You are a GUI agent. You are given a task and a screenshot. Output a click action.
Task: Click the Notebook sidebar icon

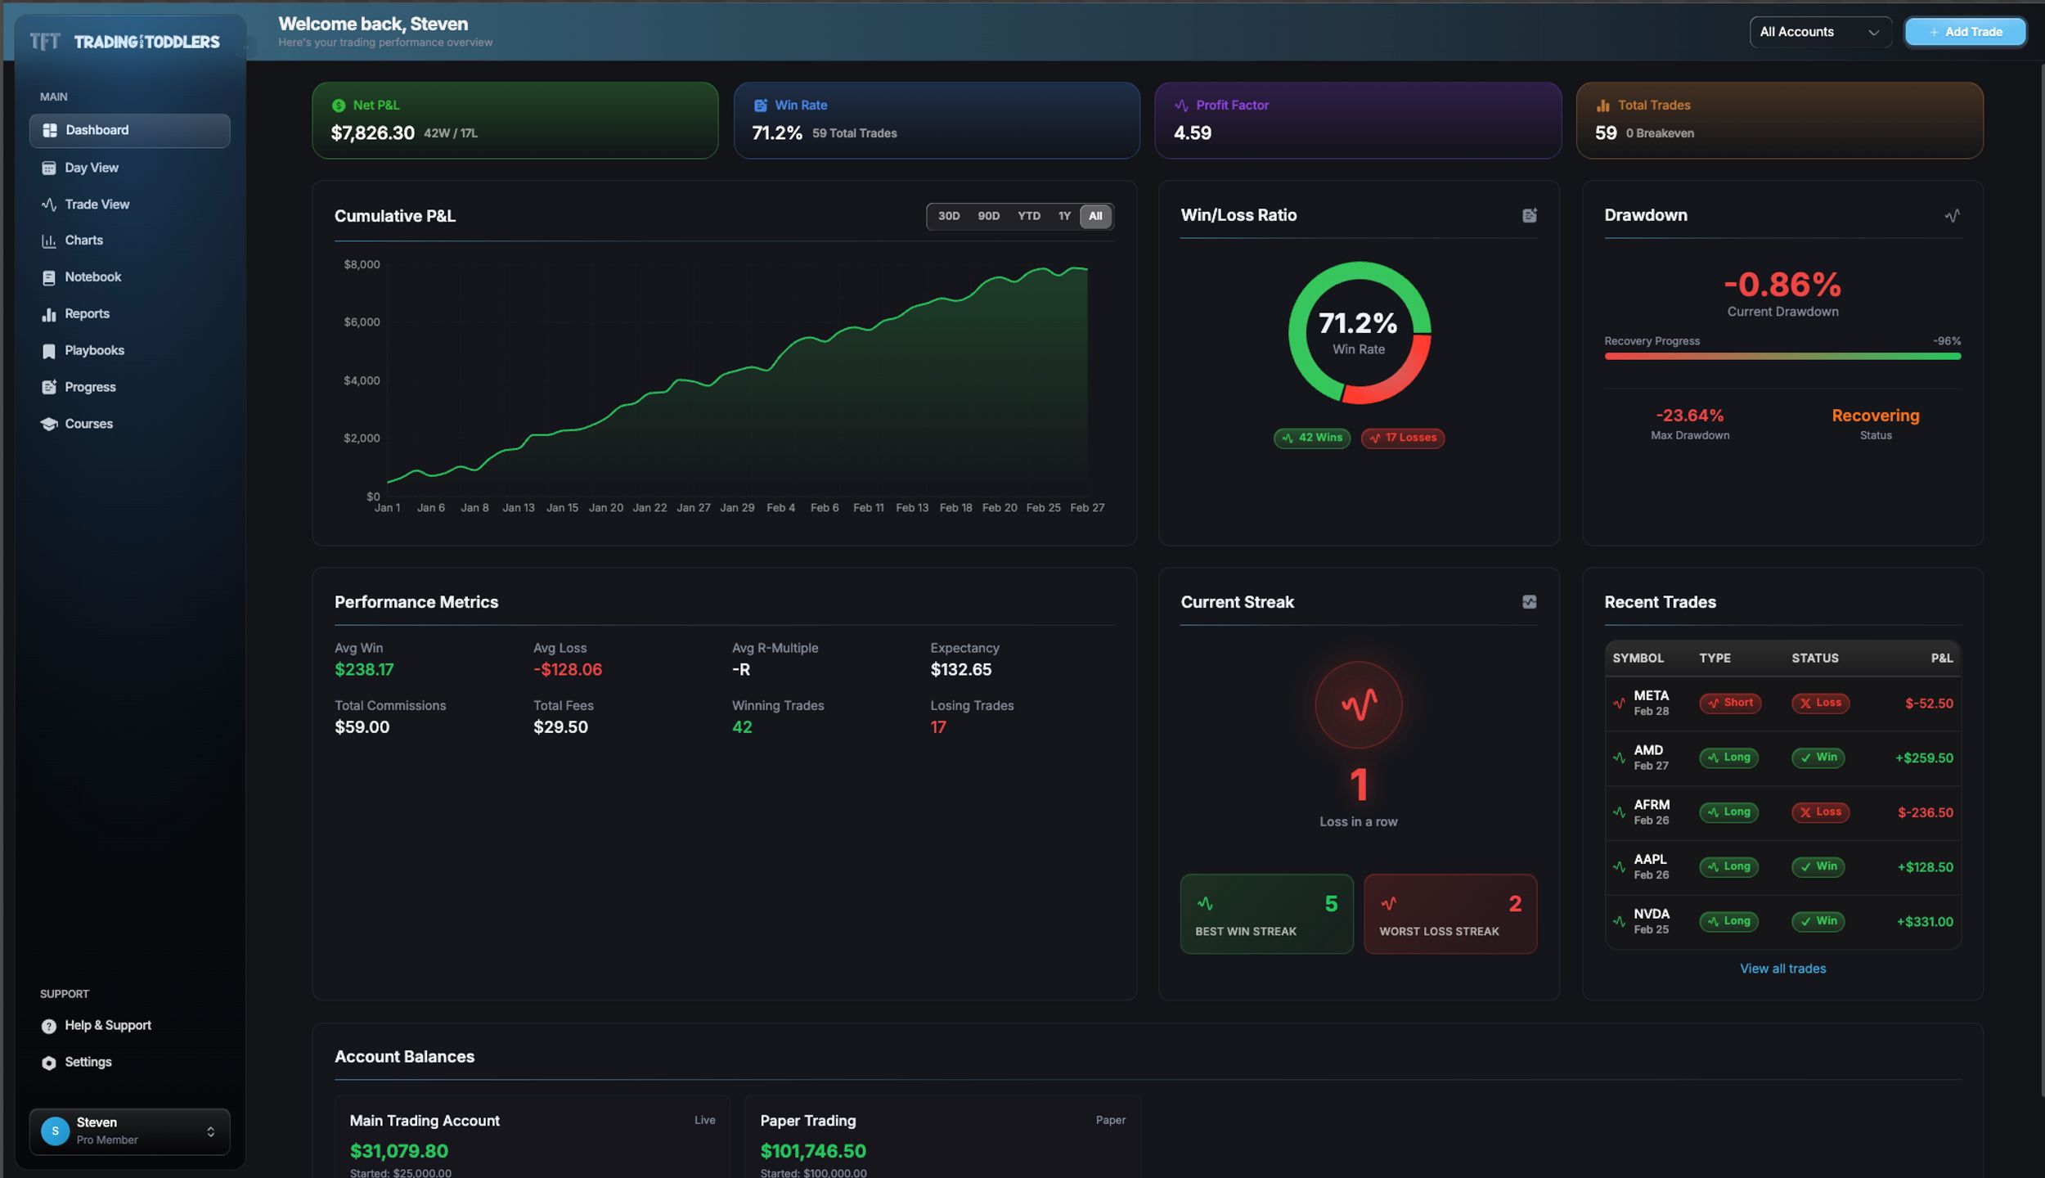[x=49, y=277]
